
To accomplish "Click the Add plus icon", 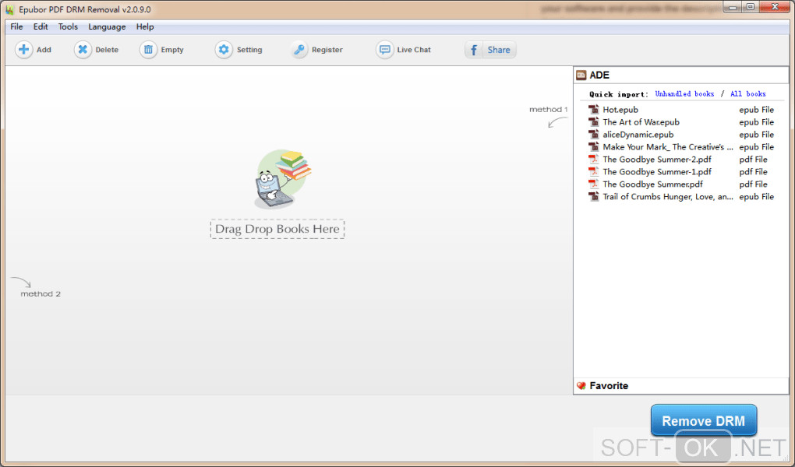I will [x=23, y=50].
